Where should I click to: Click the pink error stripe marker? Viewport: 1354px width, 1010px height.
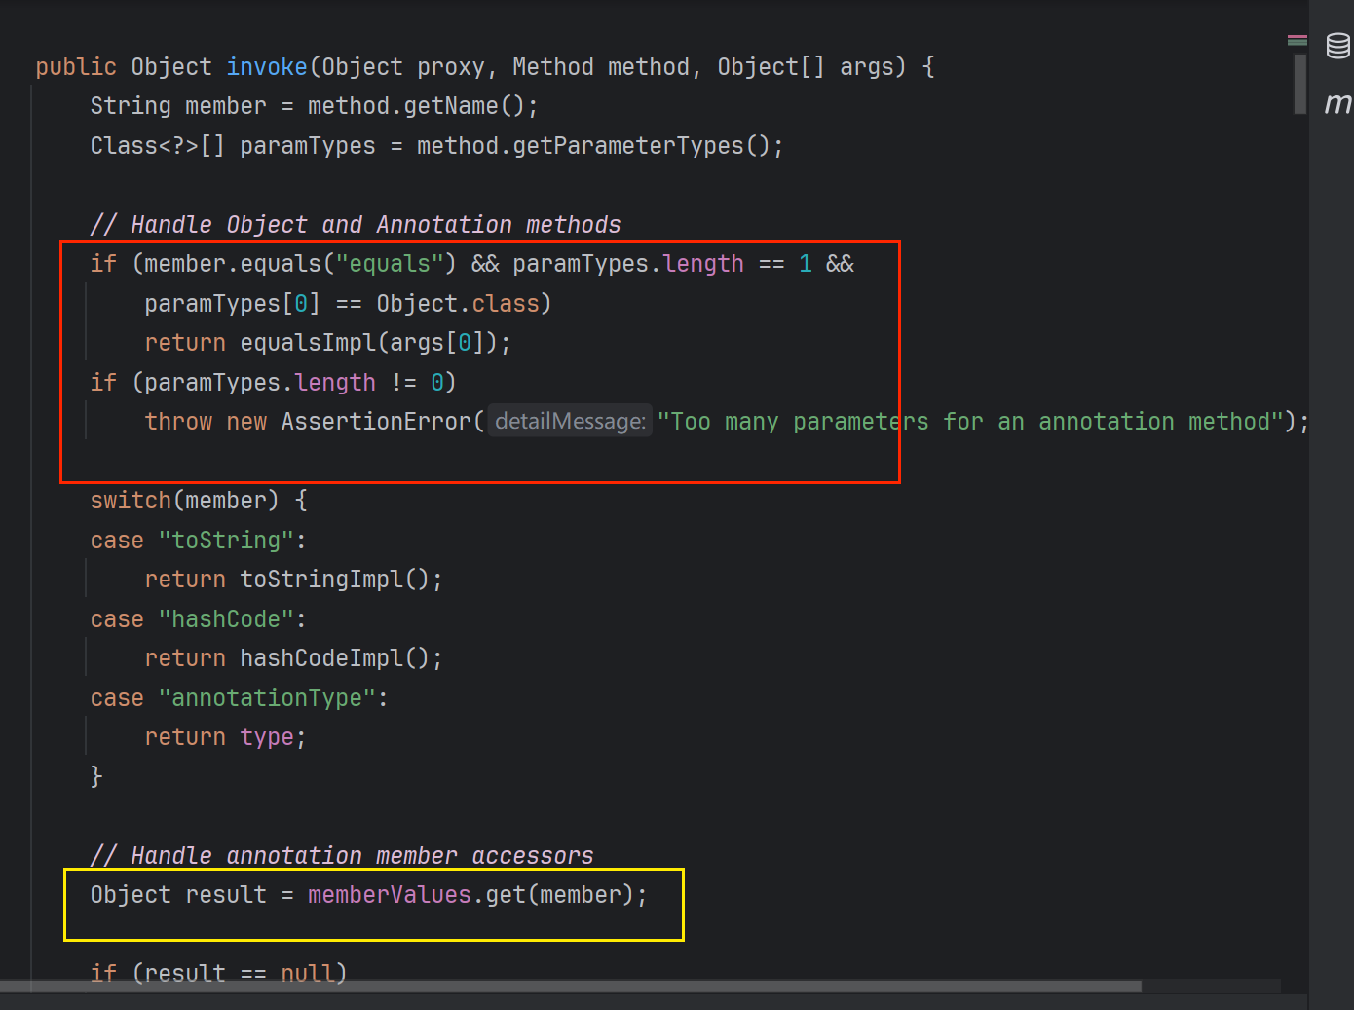point(1297,37)
